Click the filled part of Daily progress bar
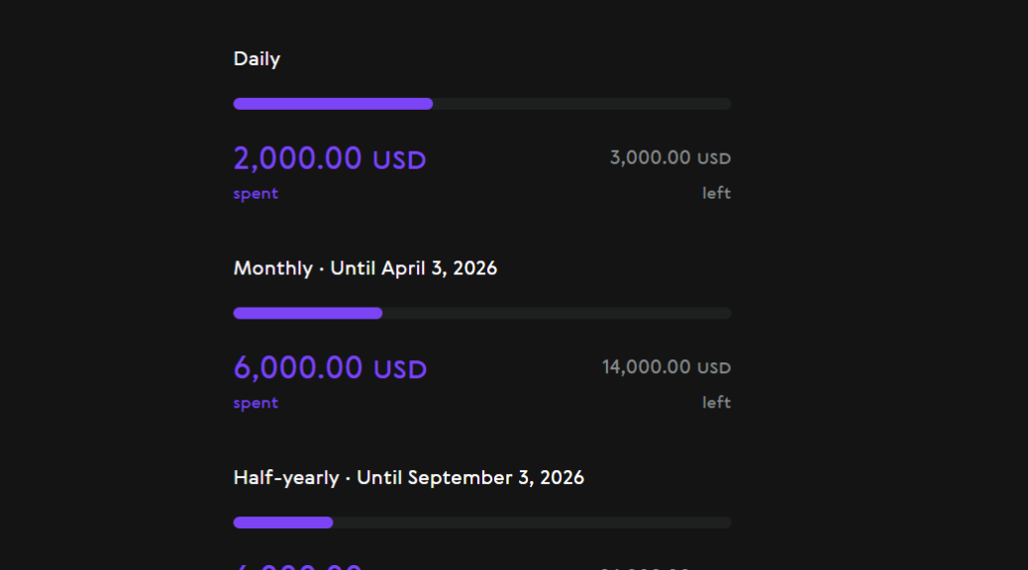This screenshot has width=1028, height=570. [333, 104]
